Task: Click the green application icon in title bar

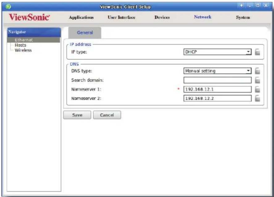Action: [x=8, y=6]
